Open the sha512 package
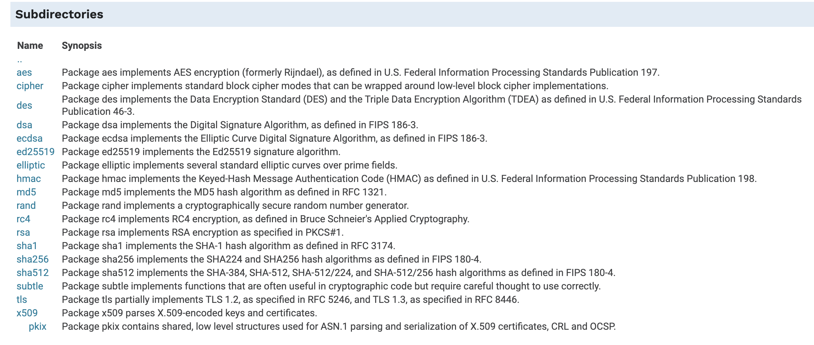Screen dimensions: 814x345 click(32, 272)
